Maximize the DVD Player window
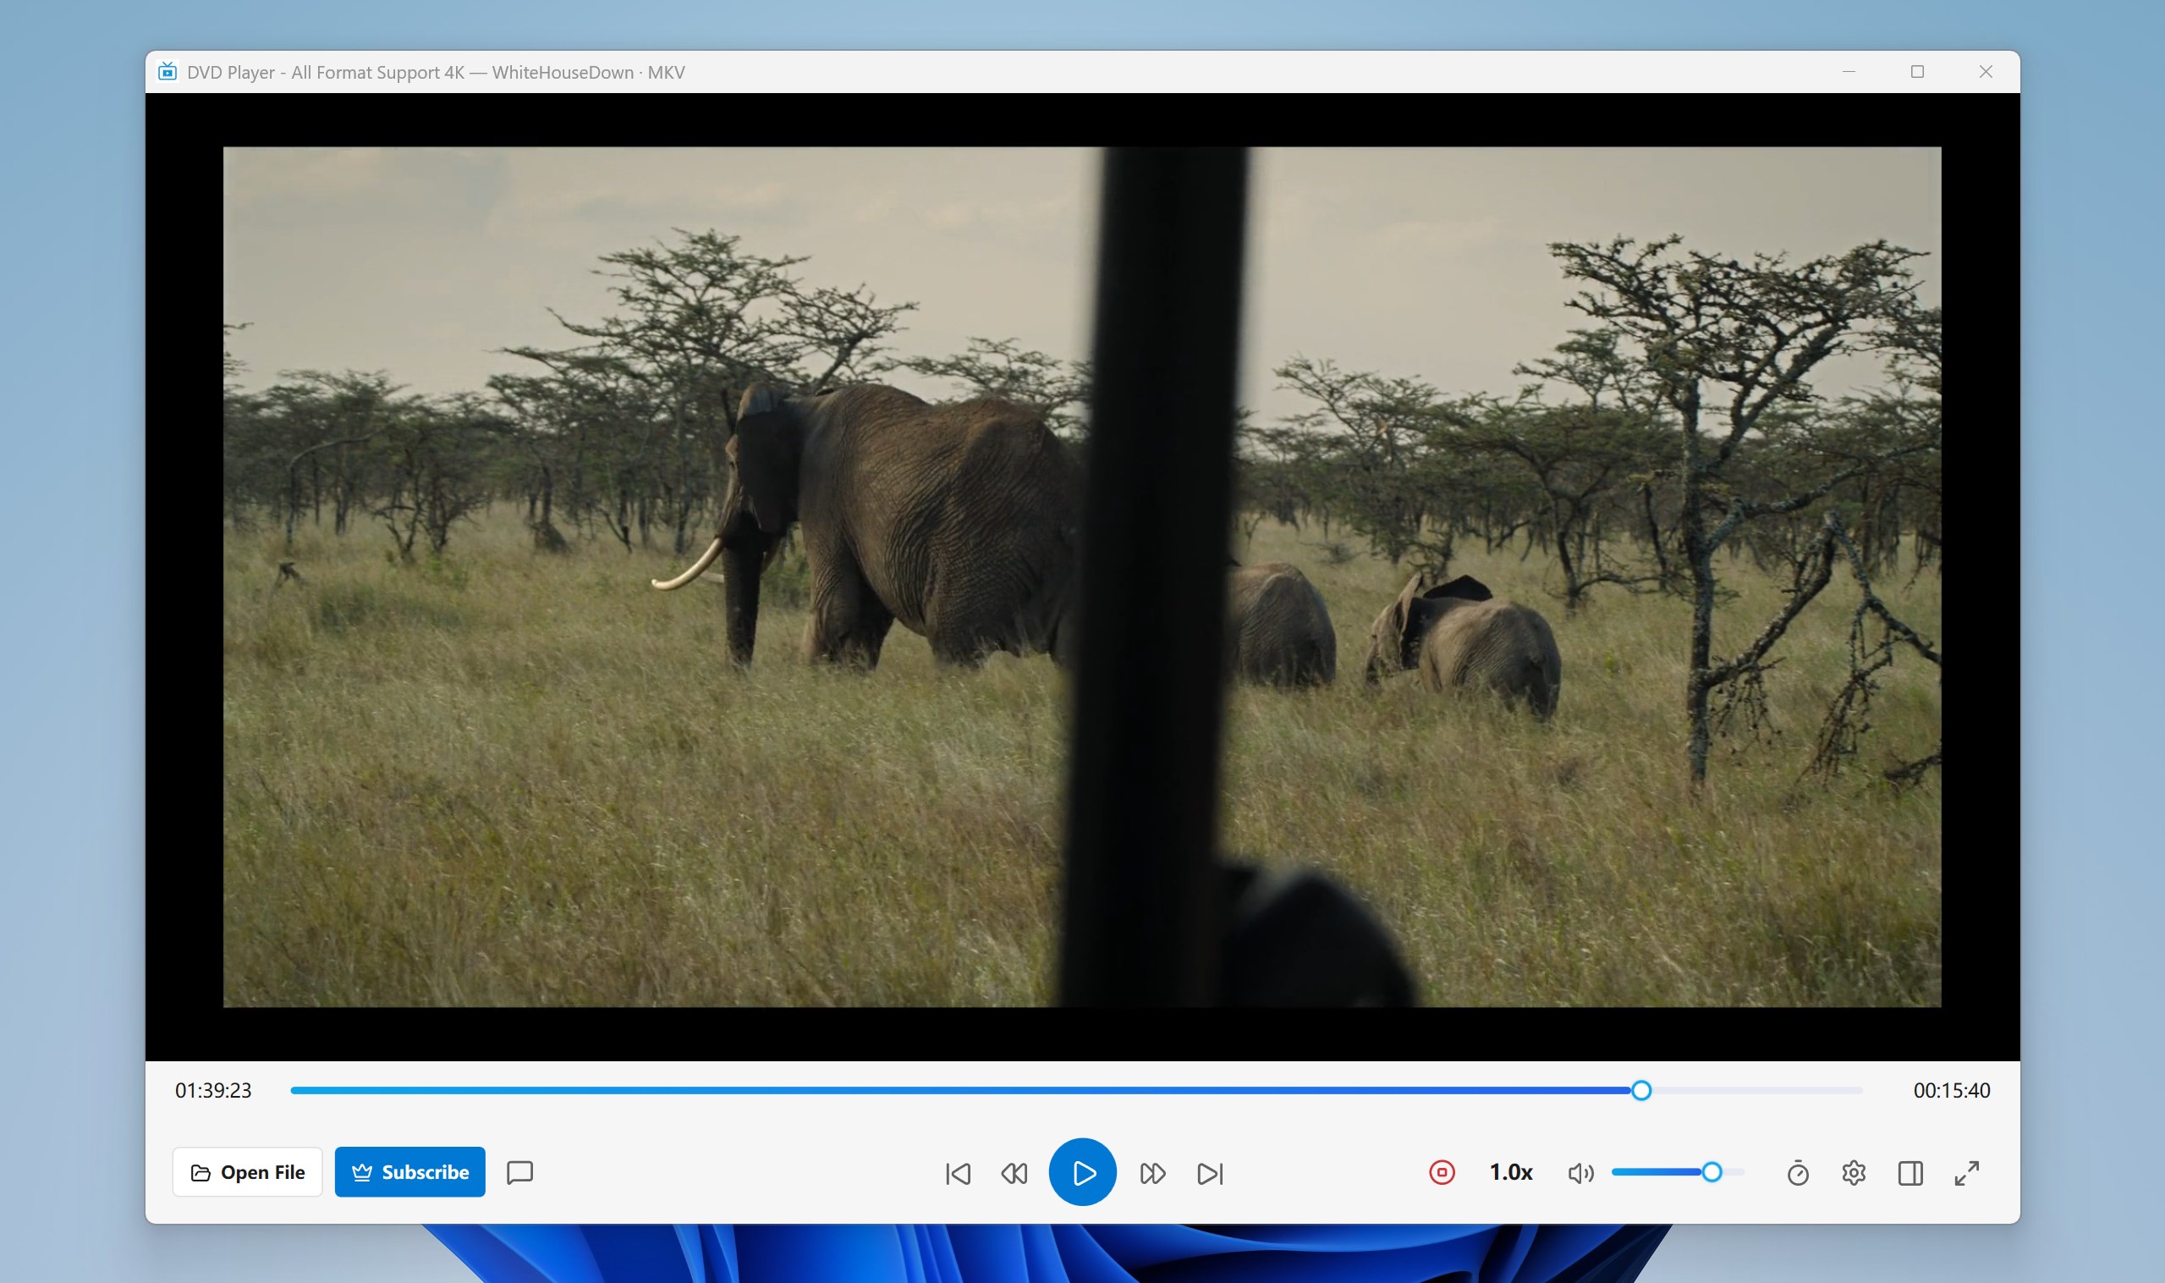Viewport: 2165px width, 1283px height. click(x=1917, y=72)
